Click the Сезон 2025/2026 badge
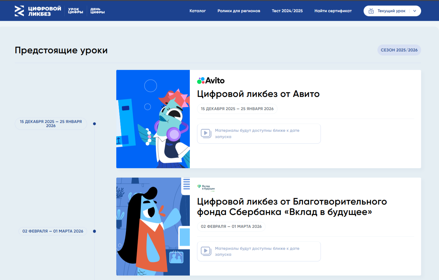This screenshot has width=439, height=280. point(399,50)
